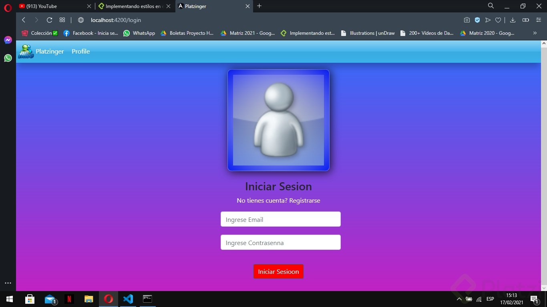Open the ad blocker shield settings
Screen dimensions: 547x307
[x=477, y=20]
